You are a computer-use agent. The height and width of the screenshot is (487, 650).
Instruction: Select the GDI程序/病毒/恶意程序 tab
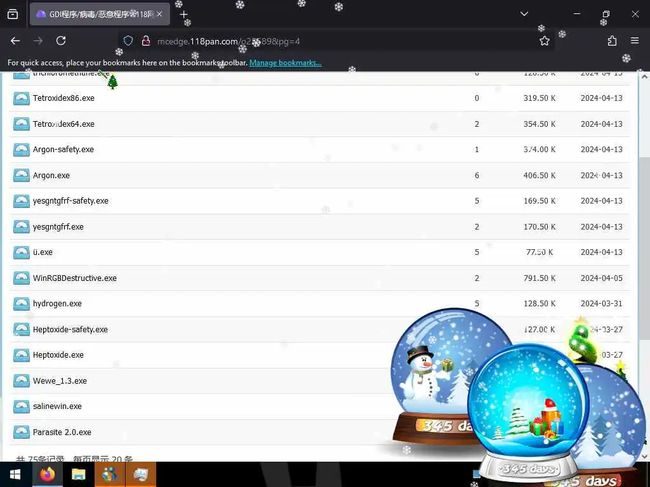[x=100, y=14]
